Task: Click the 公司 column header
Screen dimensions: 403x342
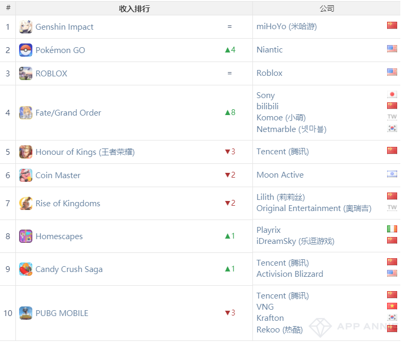Action: tap(327, 8)
